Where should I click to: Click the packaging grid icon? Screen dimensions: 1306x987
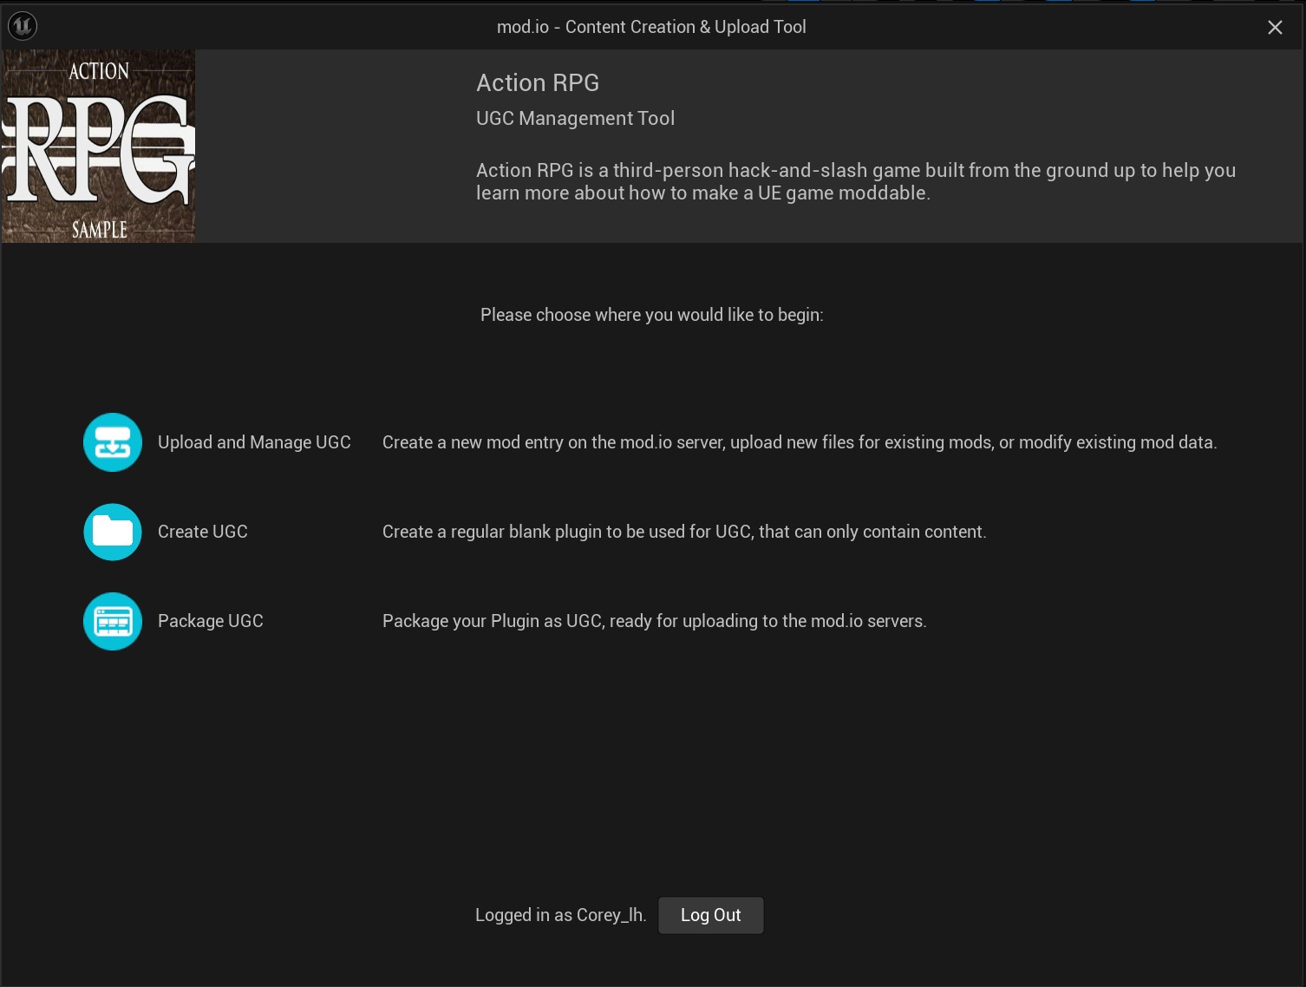click(112, 621)
